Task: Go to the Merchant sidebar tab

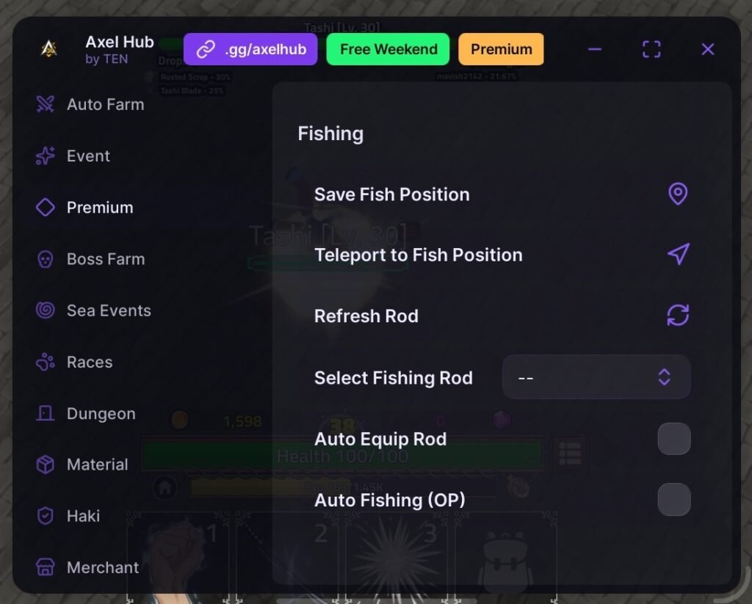Action: tap(102, 567)
